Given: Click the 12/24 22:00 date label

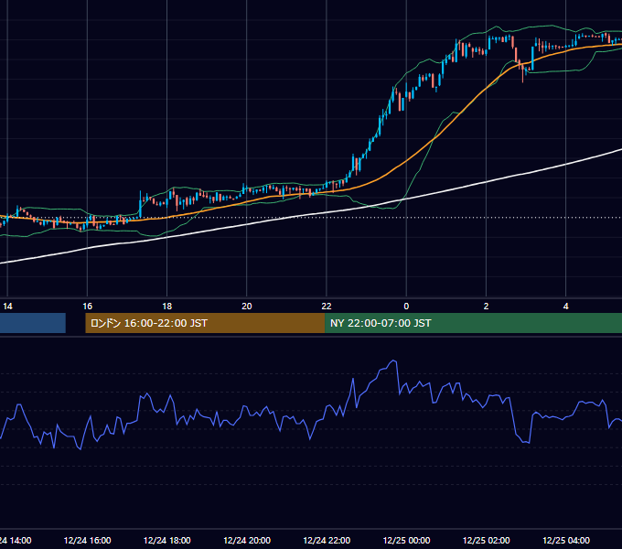Looking at the screenshot, I should point(327,540).
